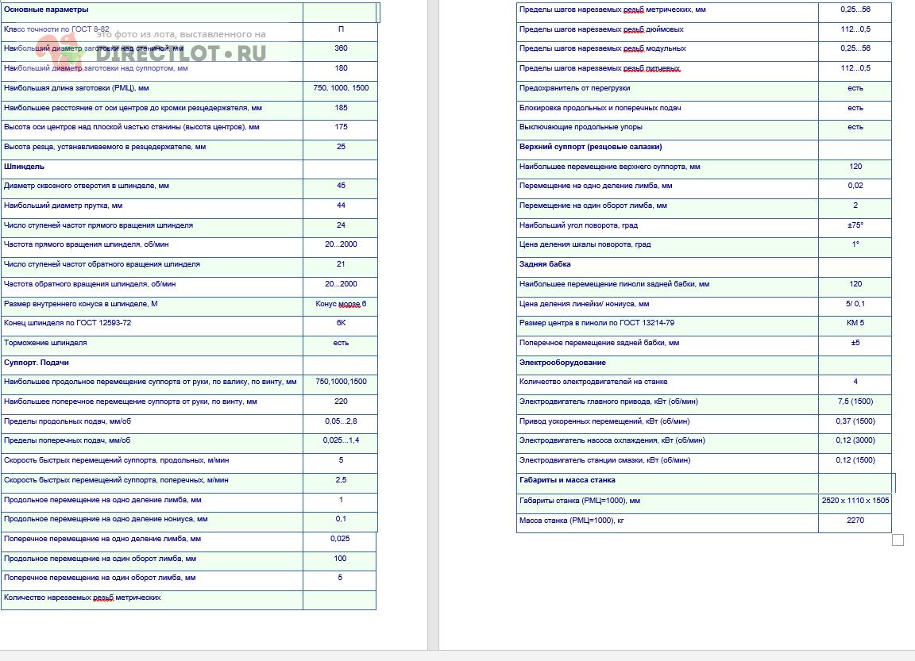
Task: Click the value '45' for сквозного отверстия diameter
Action: [x=341, y=186]
